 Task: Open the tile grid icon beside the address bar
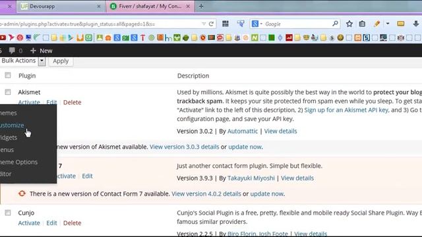pyautogui.click(x=226, y=24)
